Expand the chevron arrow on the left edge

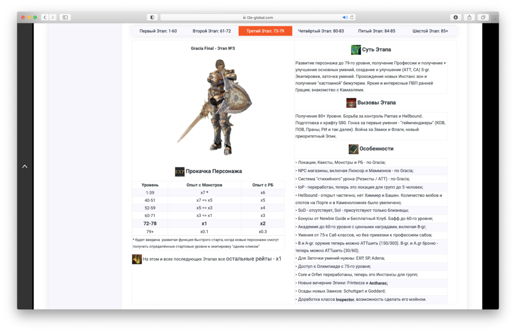(x=25, y=166)
